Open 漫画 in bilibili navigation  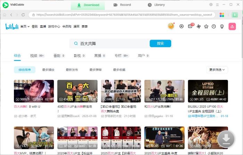pos(76,26)
